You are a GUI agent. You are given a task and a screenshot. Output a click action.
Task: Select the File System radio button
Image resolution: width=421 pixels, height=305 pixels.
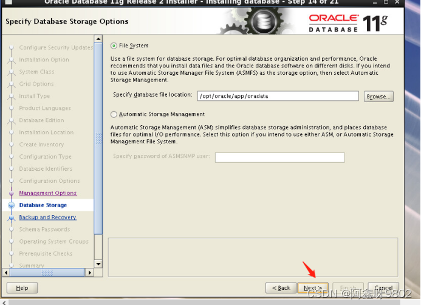[114, 46]
